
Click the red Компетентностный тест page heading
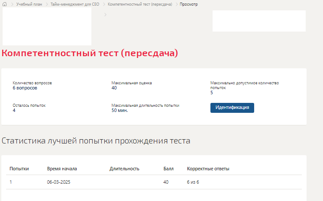pyautogui.click(x=90, y=53)
